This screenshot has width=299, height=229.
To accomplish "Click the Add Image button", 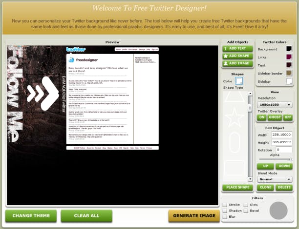I will click(237, 63).
